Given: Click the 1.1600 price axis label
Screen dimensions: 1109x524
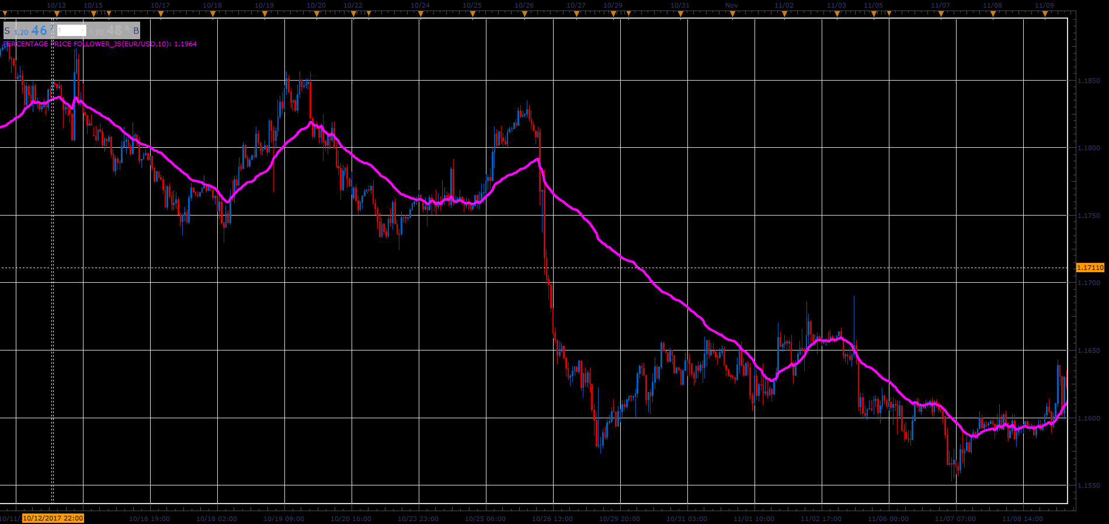Looking at the screenshot, I should point(1089,418).
